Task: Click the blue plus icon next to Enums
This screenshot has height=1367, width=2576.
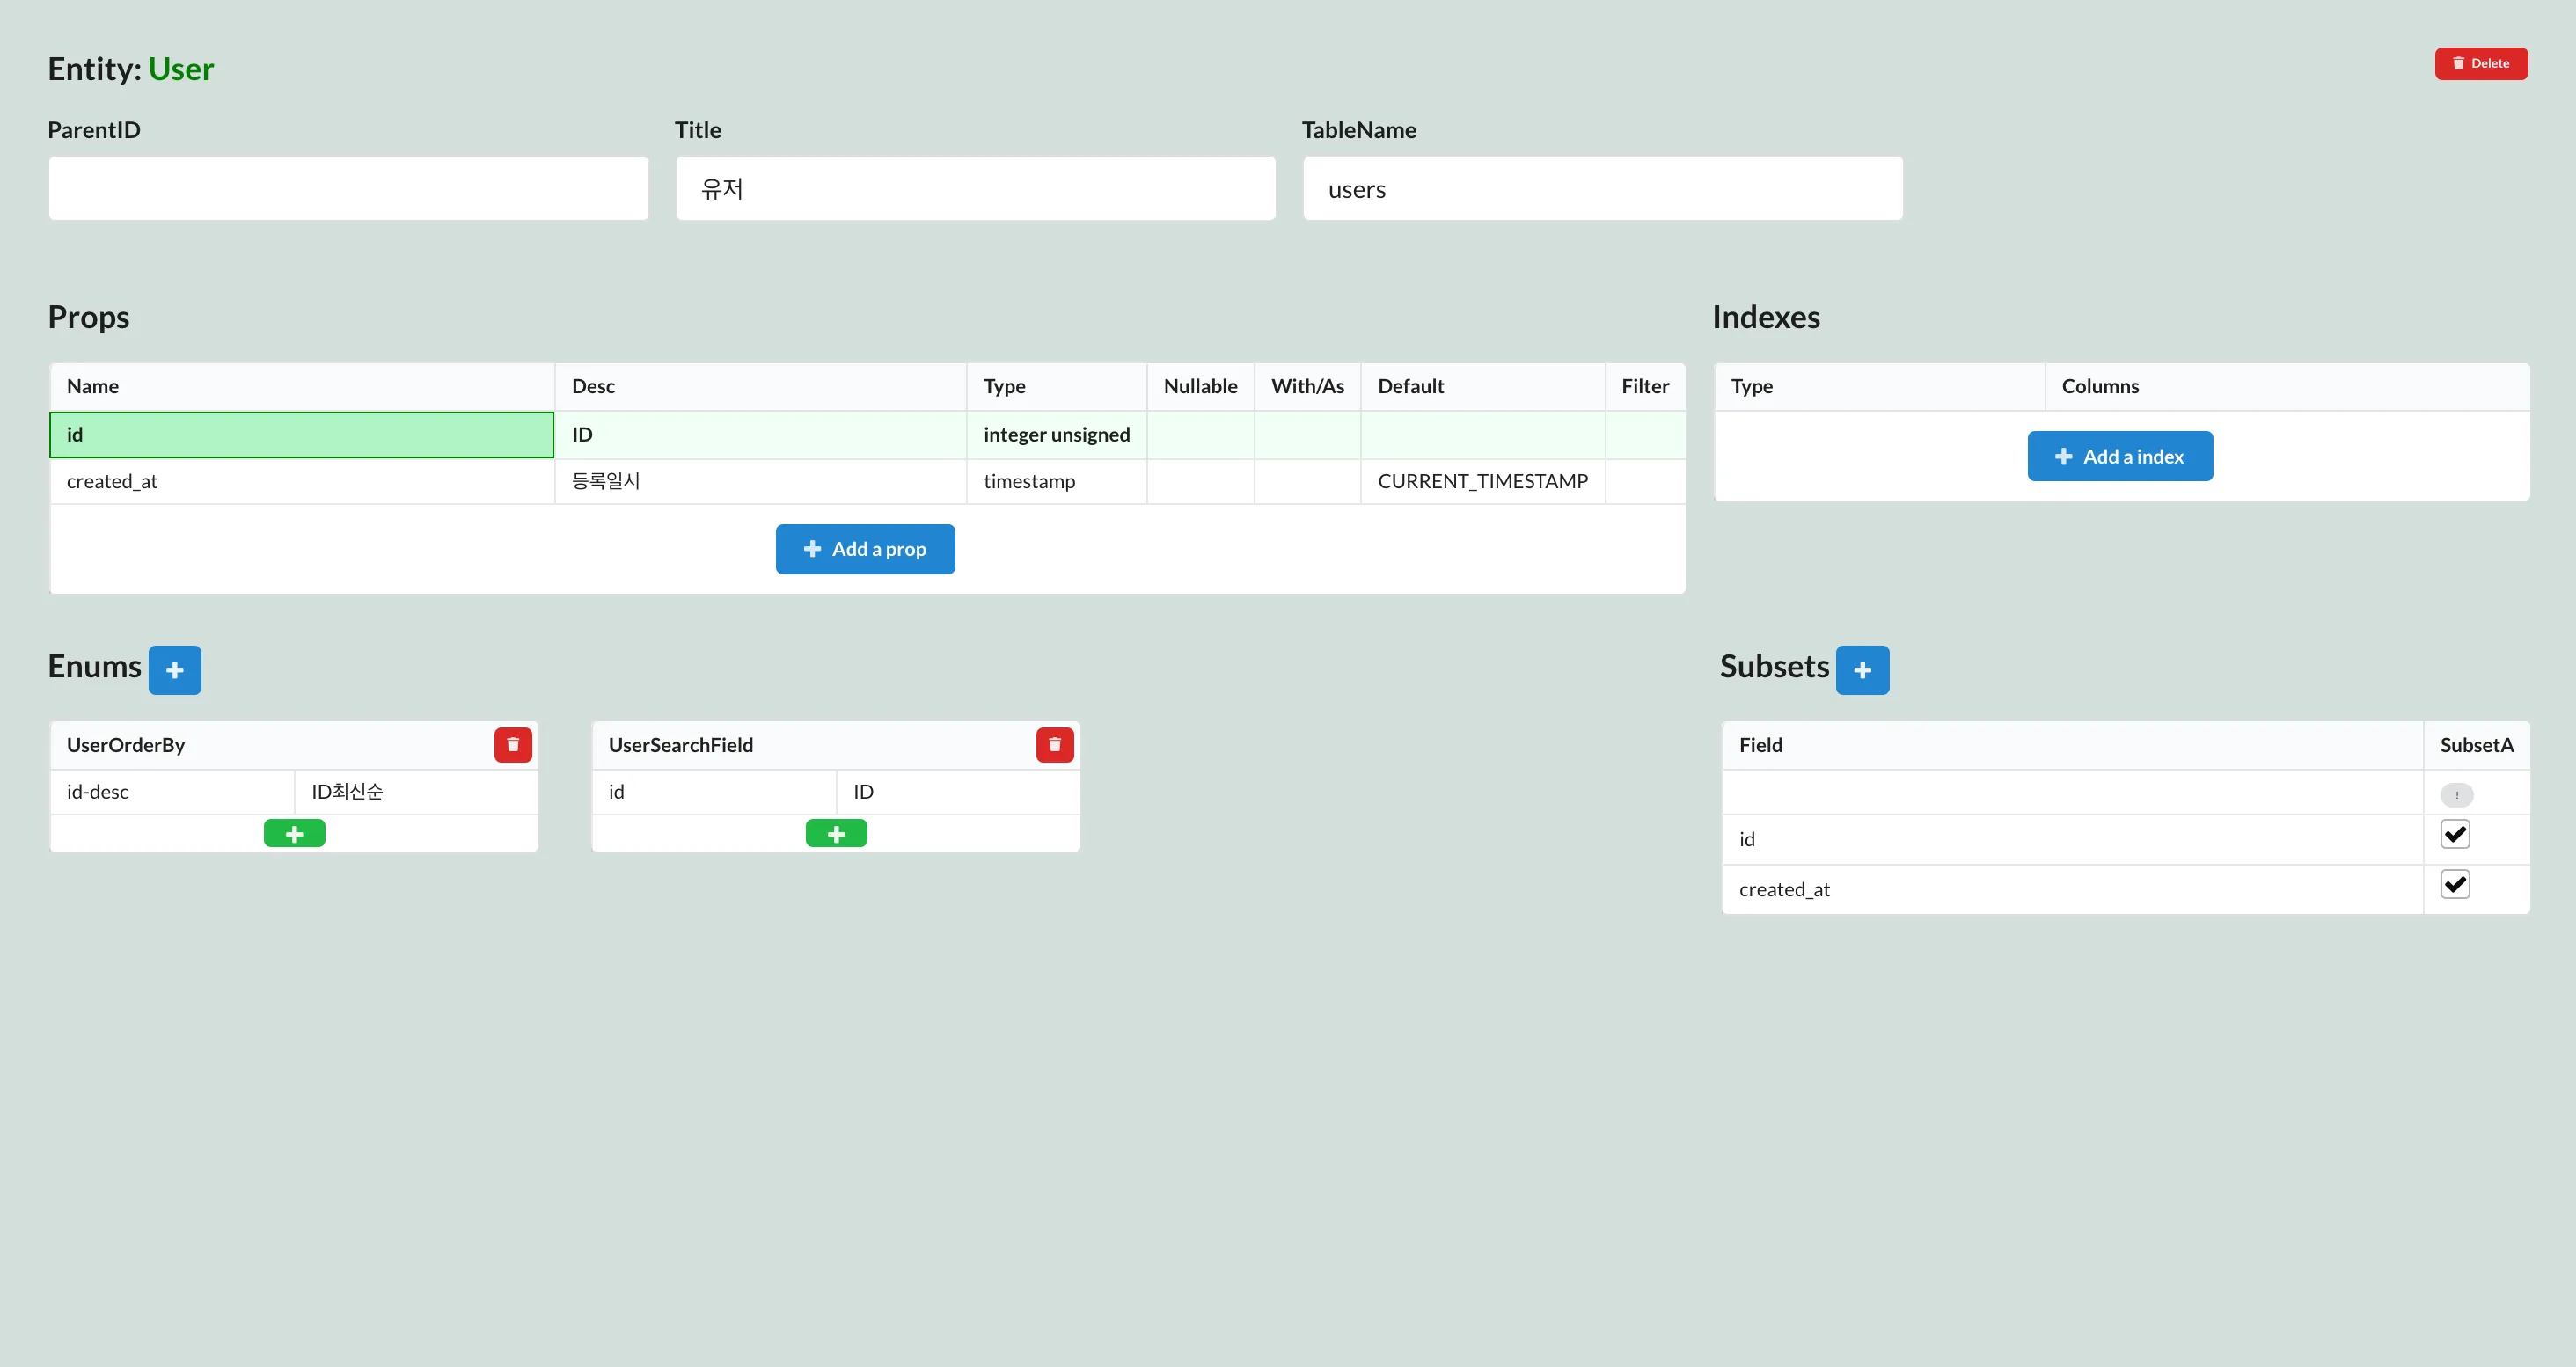Action: click(x=175, y=670)
